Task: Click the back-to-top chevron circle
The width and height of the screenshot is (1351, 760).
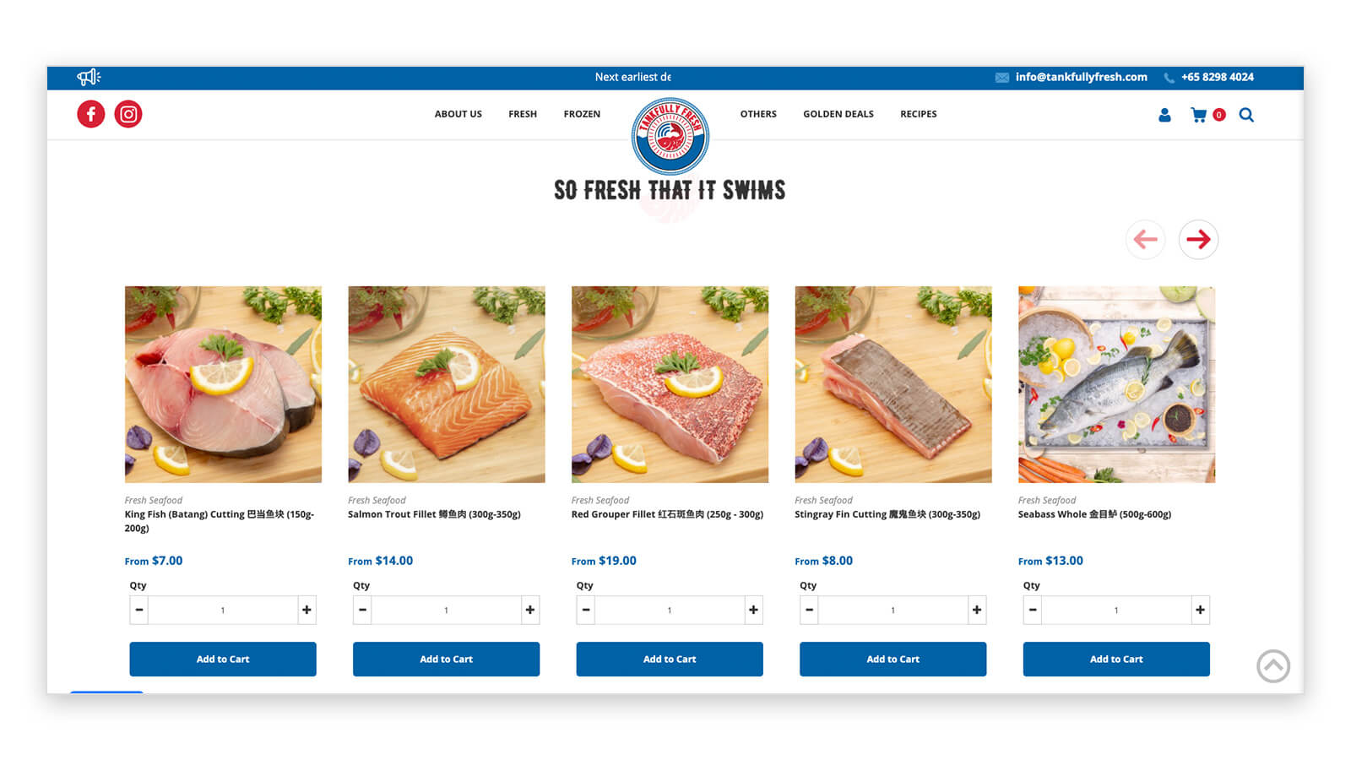Action: [1273, 666]
